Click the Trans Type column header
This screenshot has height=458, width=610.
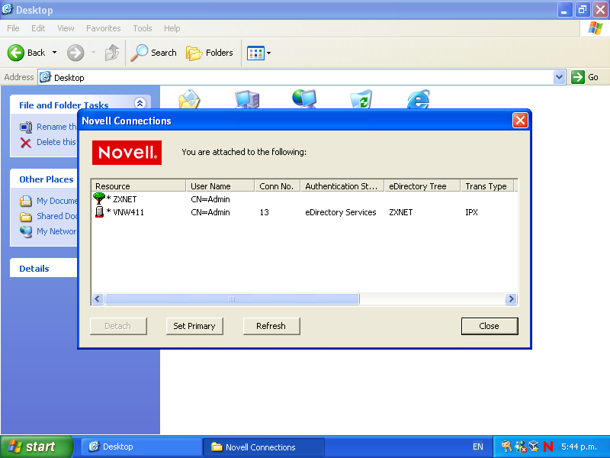[x=488, y=185]
